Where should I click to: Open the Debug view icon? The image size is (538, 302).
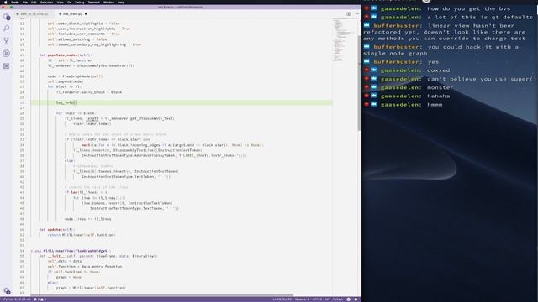click(6, 54)
